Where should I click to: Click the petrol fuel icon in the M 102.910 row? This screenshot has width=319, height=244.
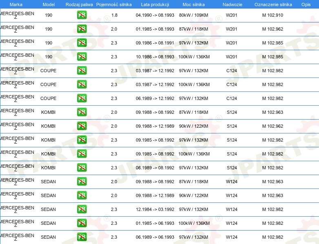pyautogui.click(x=82, y=15)
